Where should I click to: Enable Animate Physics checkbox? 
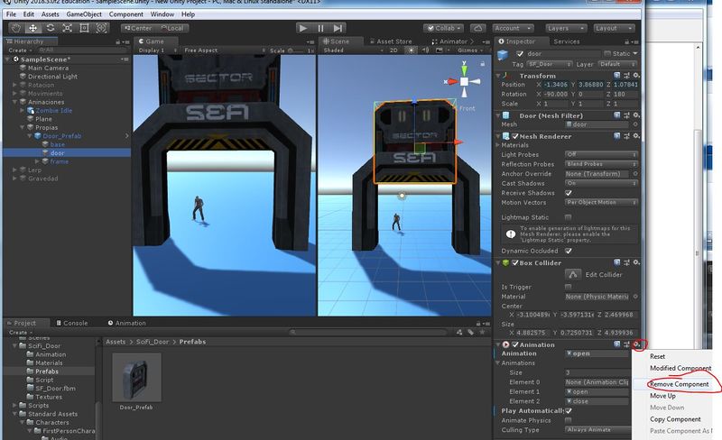(569, 420)
